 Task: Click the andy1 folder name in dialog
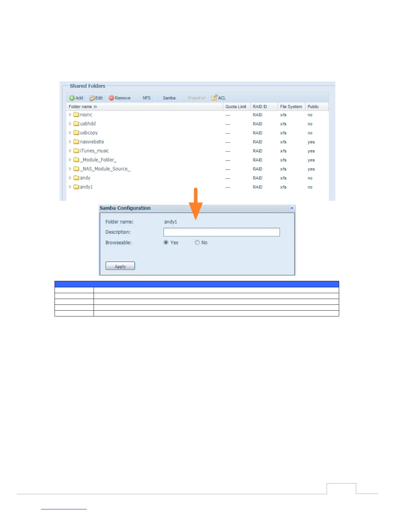pos(170,222)
